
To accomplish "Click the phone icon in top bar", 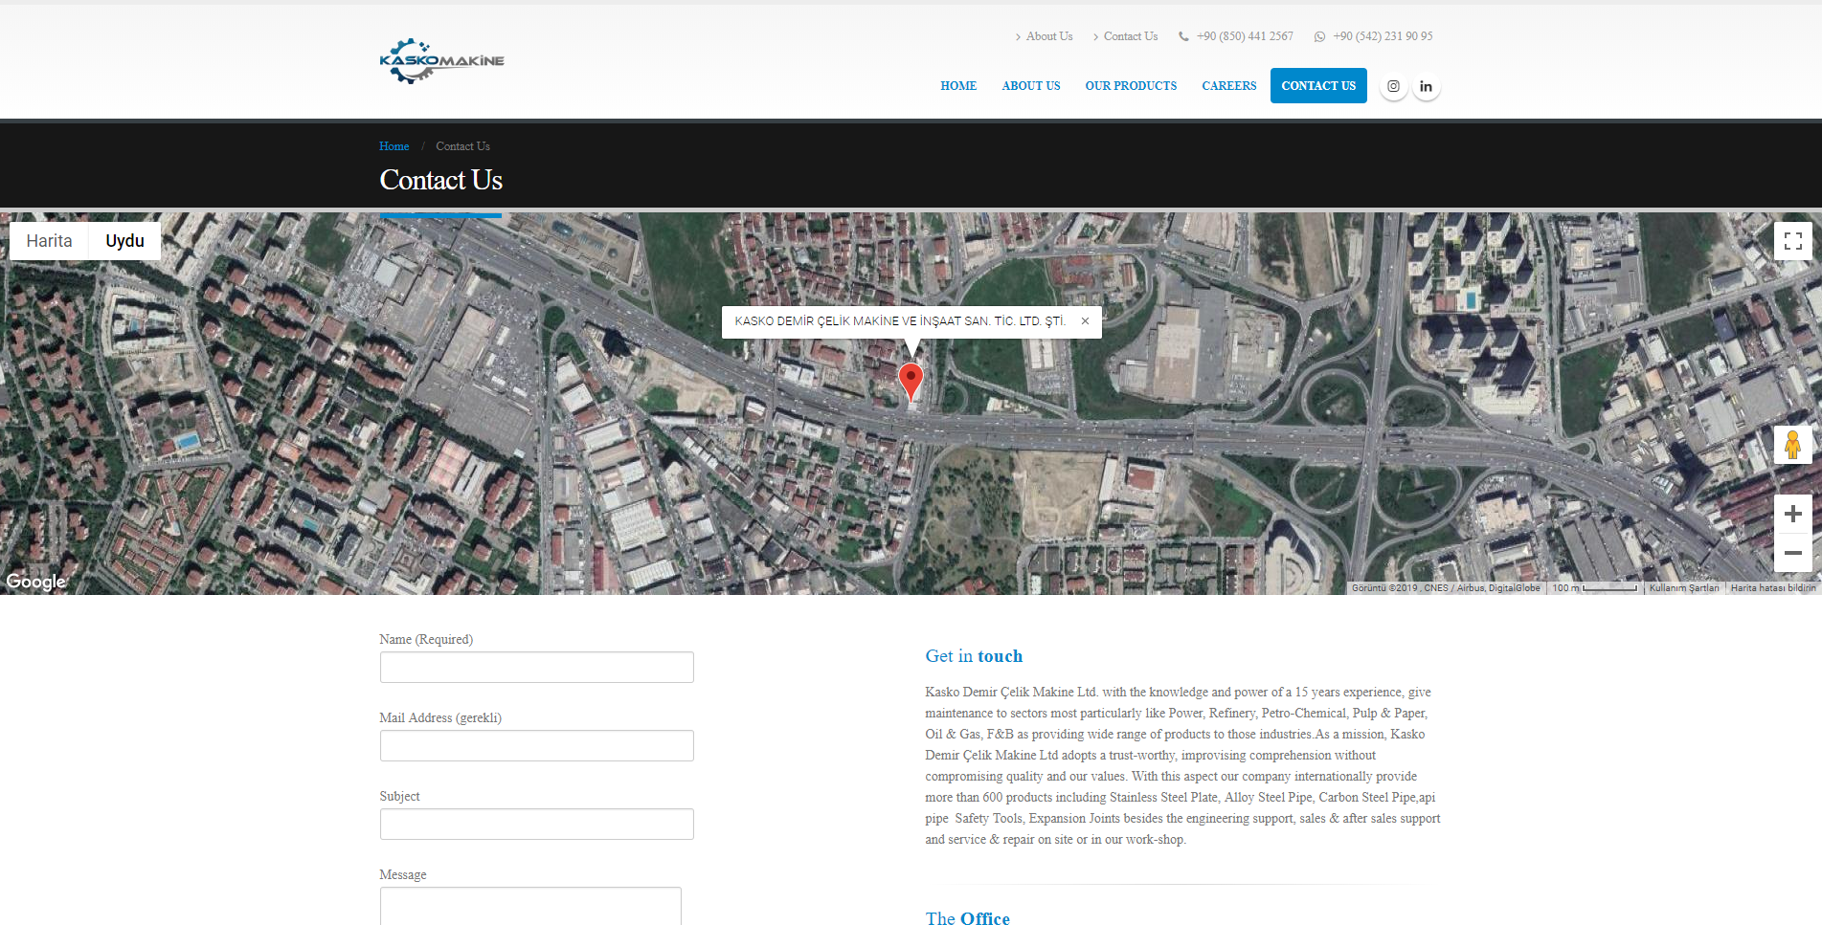I will point(1184,36).
